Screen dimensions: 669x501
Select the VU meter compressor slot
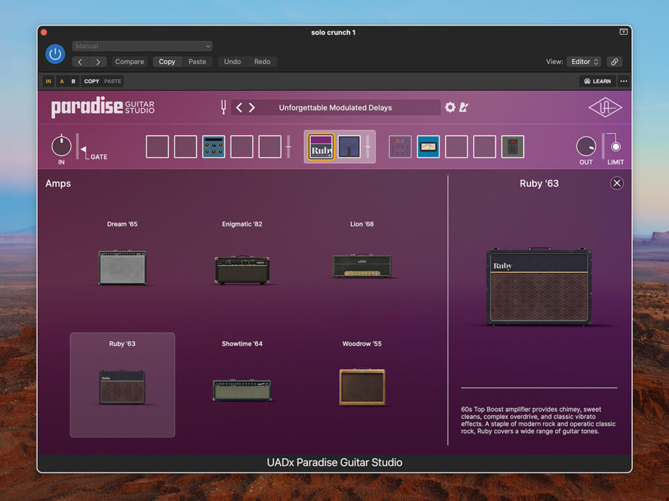pos(429,147)
